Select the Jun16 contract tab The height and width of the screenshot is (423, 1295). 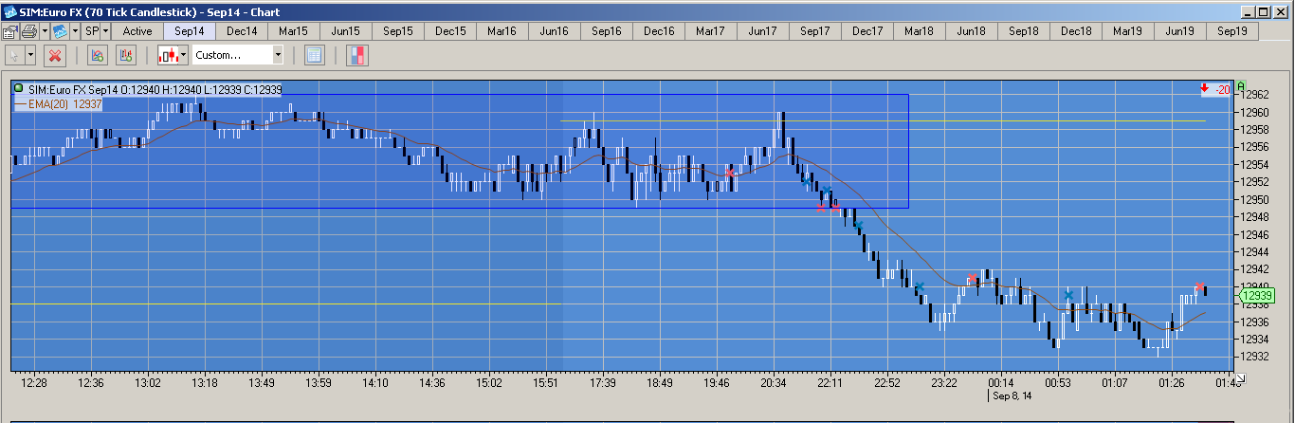click(555, 31)
